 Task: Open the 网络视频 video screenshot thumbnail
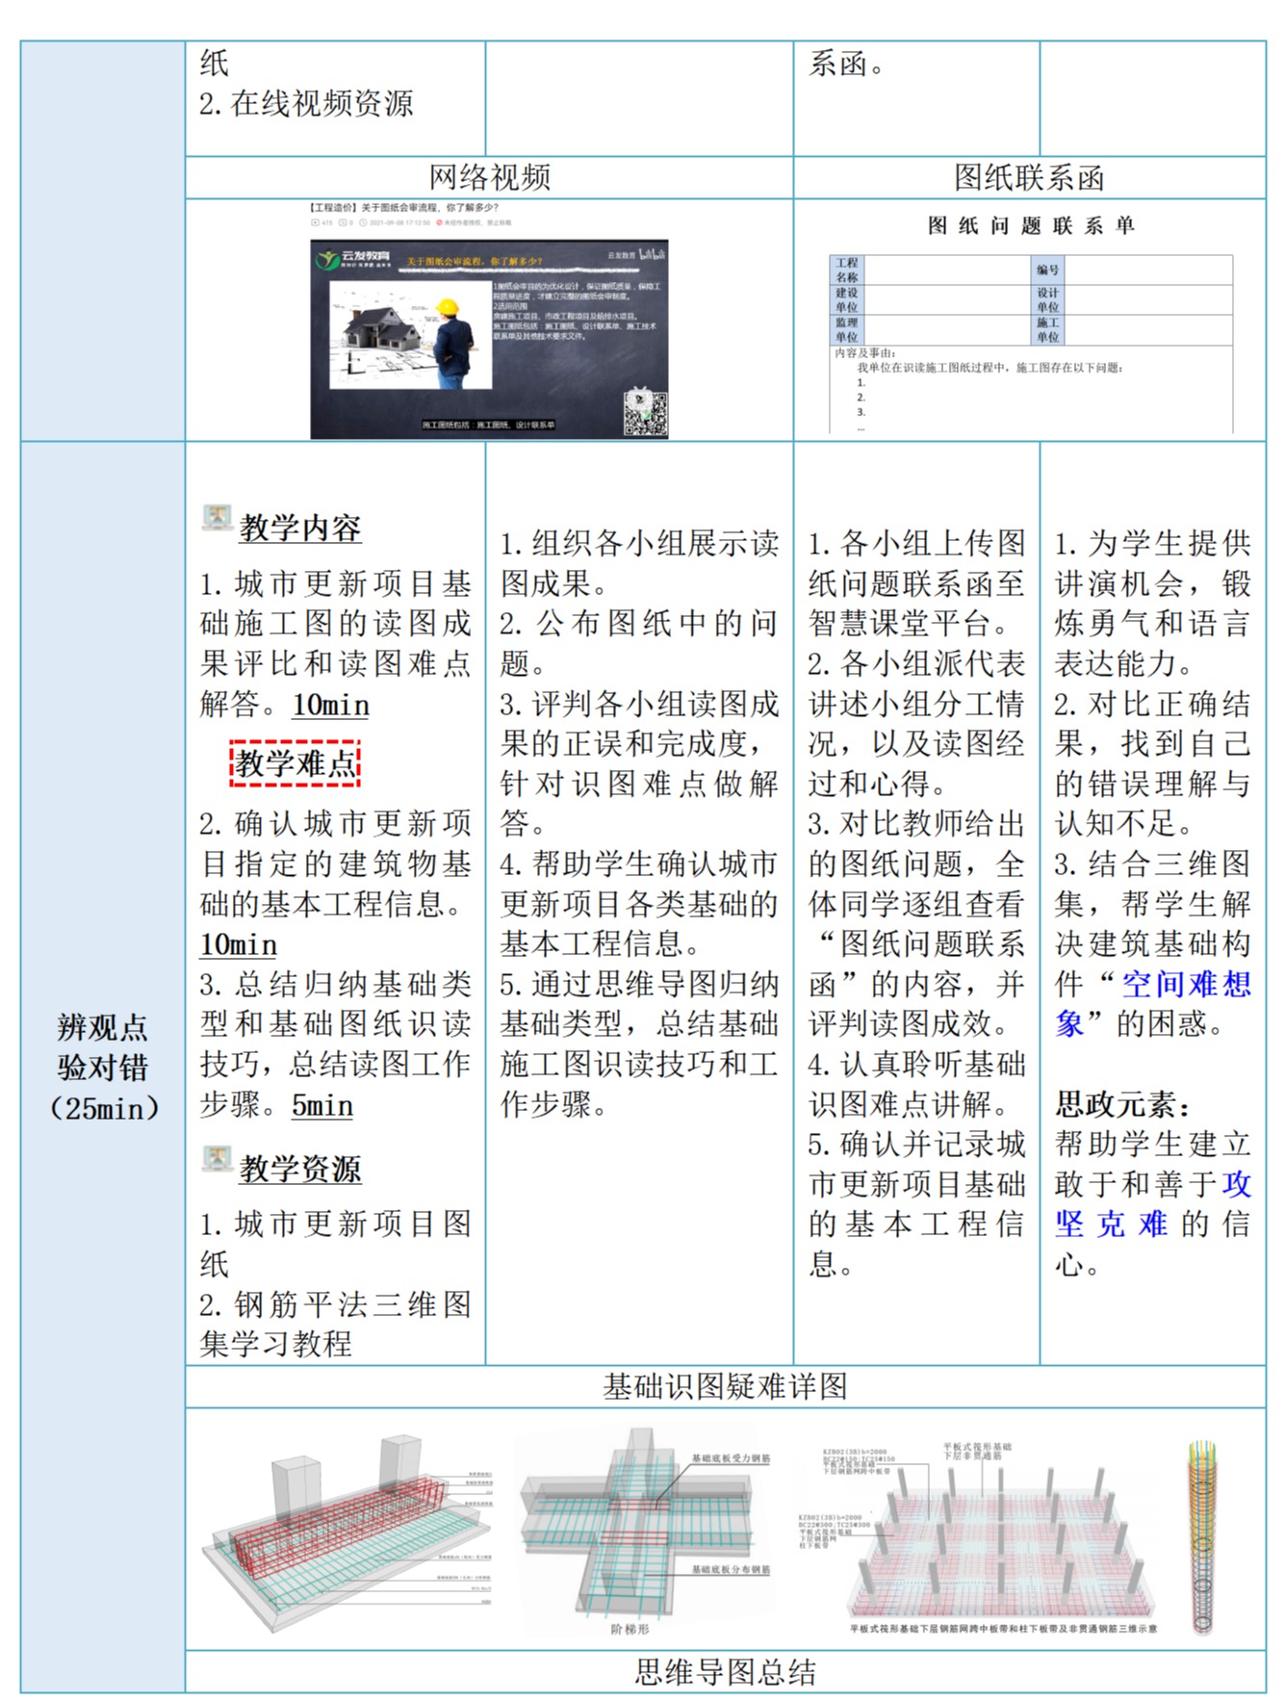click(x=489, y=339)
